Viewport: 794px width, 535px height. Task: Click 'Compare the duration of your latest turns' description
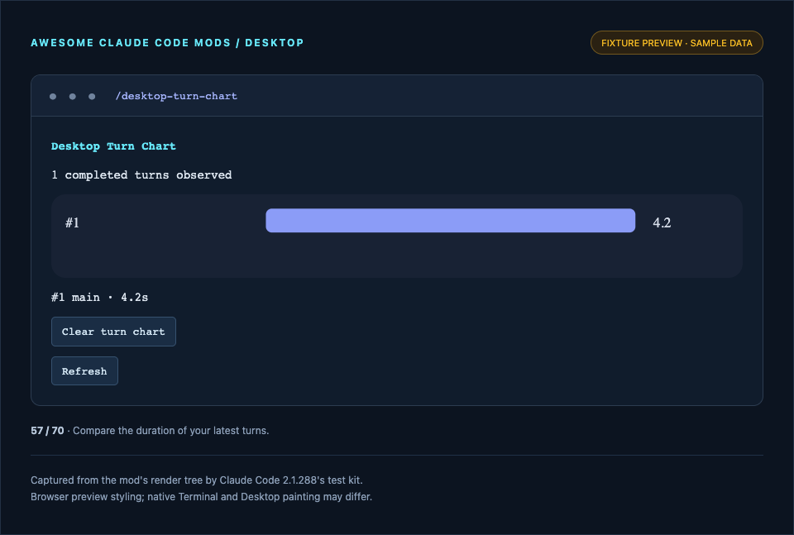pos(170,431)
